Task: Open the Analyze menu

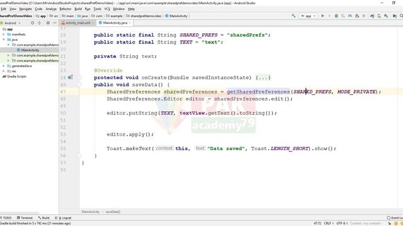Action: tap(51, 9)
